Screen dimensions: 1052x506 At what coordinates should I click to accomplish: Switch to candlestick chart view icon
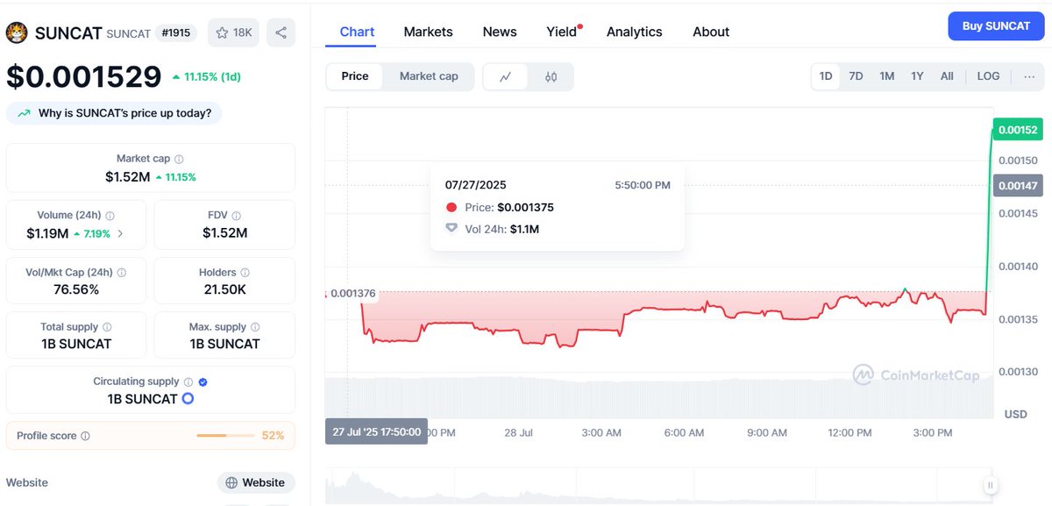point(551,76)
